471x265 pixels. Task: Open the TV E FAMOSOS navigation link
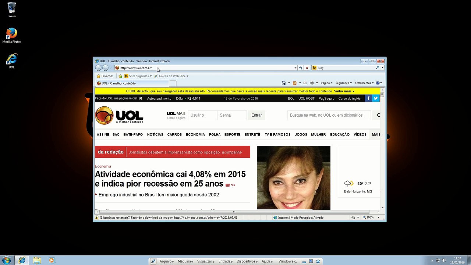[x=277, y=134]
